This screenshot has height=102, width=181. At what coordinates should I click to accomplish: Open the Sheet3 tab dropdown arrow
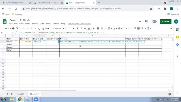(x=38, y=94)
